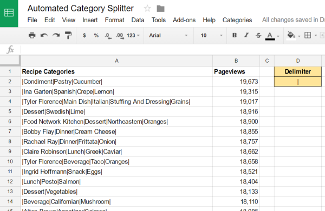Click the All changes saved status text
Viewport: 325px width, 211px height.
293,20
